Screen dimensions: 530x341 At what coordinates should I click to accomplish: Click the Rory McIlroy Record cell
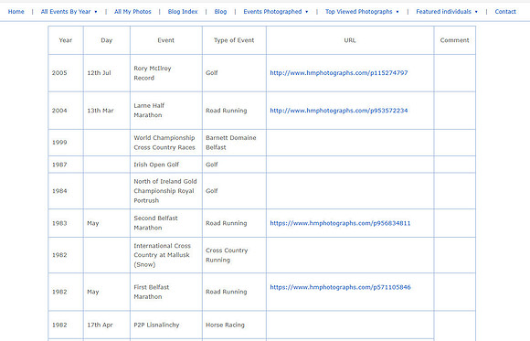point(166,73)
